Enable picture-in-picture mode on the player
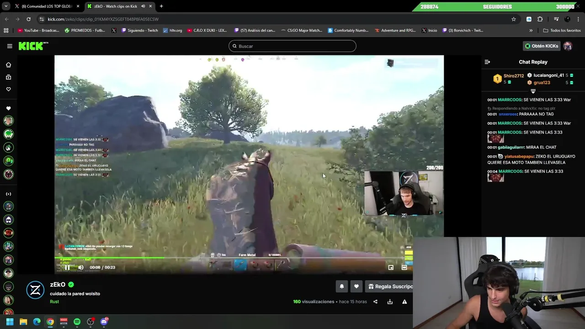 point(391,267)
